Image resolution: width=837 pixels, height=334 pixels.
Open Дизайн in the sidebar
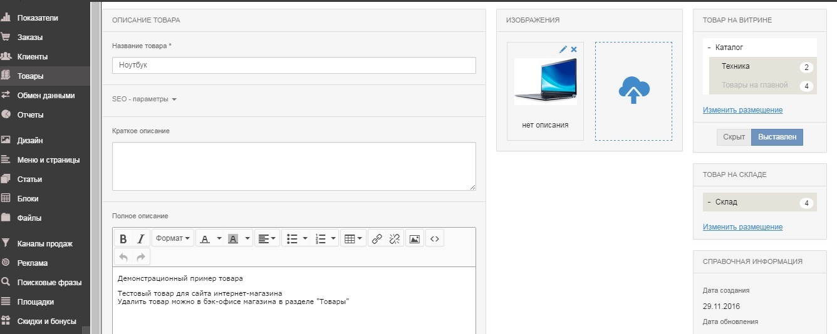[45, 141]
